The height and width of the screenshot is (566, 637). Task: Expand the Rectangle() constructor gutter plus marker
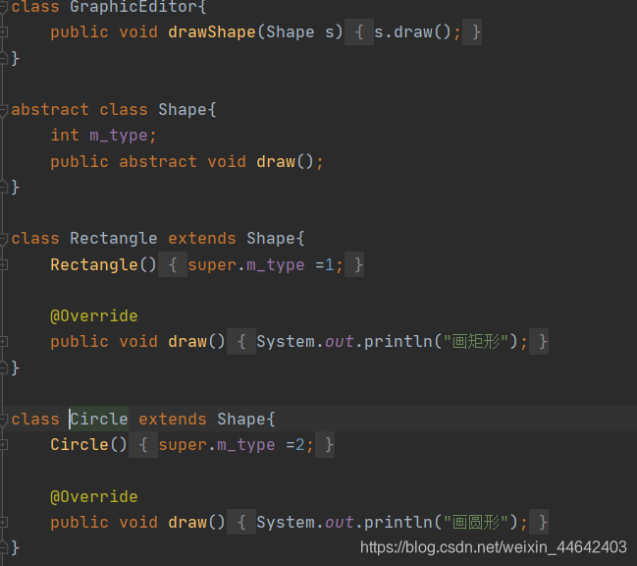coord(3,264)
